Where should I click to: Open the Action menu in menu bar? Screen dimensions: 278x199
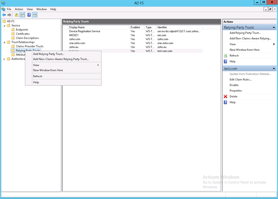click(19, 9)
